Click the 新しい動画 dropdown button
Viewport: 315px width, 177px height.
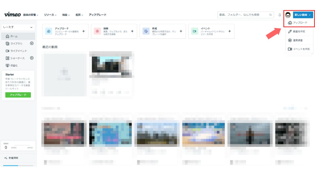tap(303, 15)
